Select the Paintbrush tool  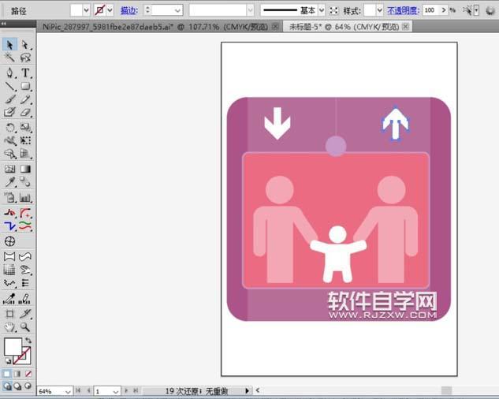pyautogui.click(x=9, y=99)
